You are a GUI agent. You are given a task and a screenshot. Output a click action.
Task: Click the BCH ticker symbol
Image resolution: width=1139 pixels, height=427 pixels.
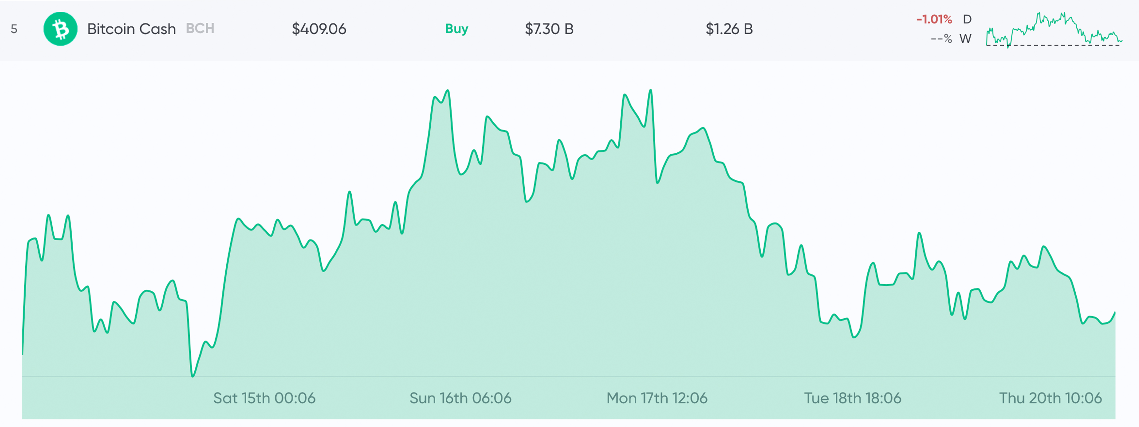(200, 28)
